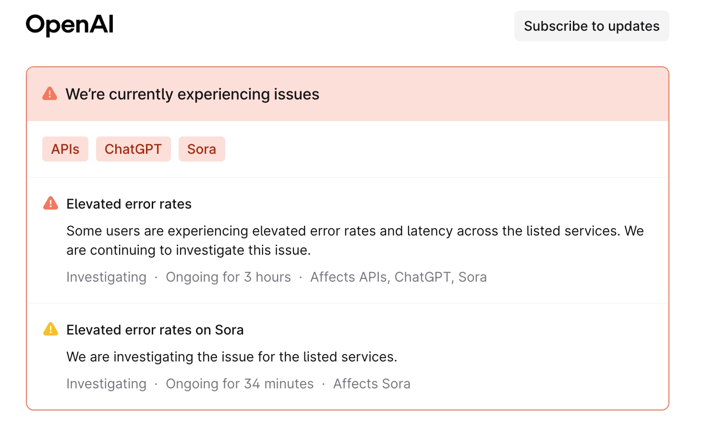Click the red alert icon beside Elevated error rates
703x422 pixels.
(50, 203)
